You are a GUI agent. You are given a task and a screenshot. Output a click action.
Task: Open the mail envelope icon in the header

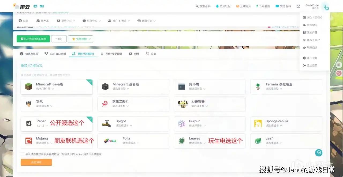click(298, 6)
